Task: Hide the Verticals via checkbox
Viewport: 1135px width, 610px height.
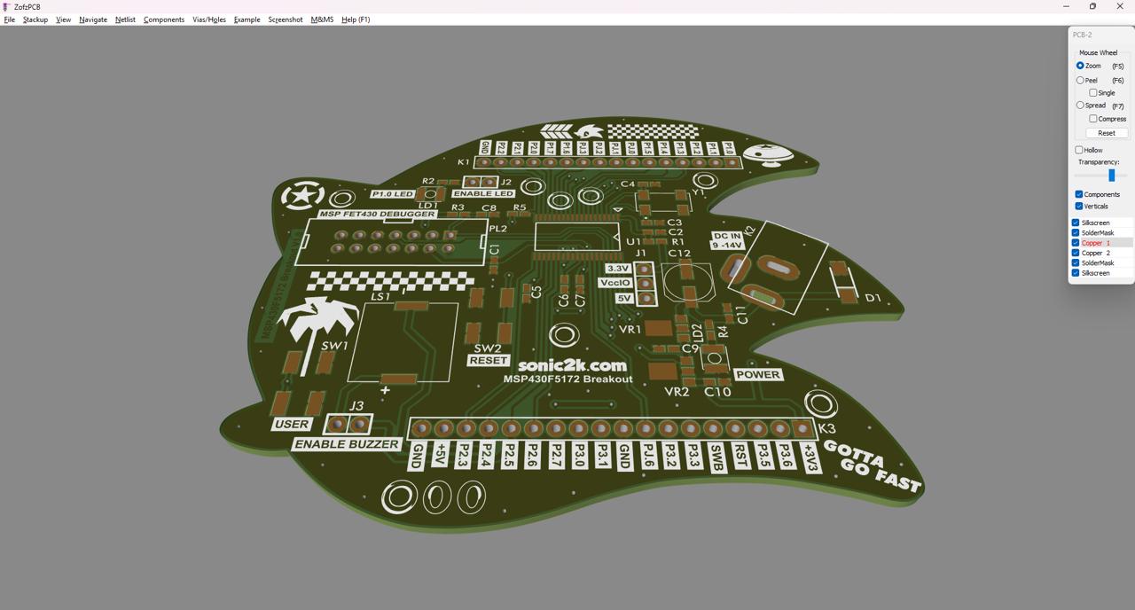Action: (x=1079, y=207)
